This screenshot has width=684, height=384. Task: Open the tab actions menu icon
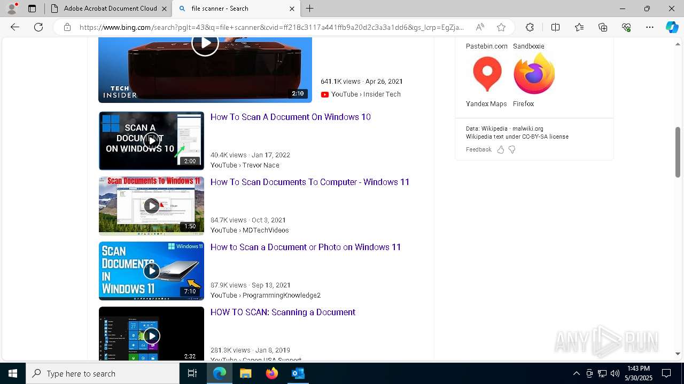pos(32,9)
